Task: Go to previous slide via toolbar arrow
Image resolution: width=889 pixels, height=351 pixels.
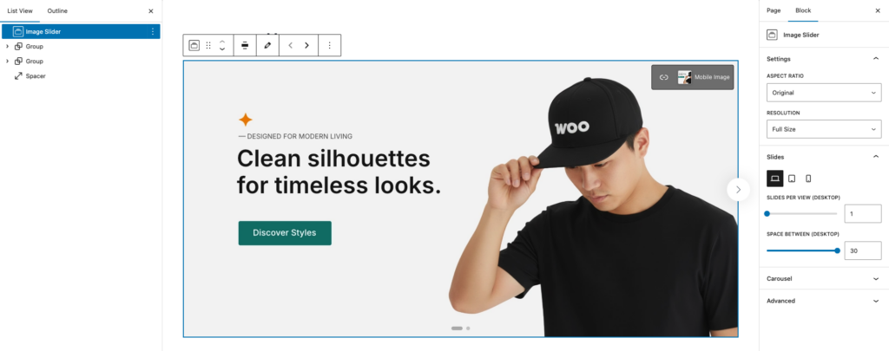Action: [290, 45]
